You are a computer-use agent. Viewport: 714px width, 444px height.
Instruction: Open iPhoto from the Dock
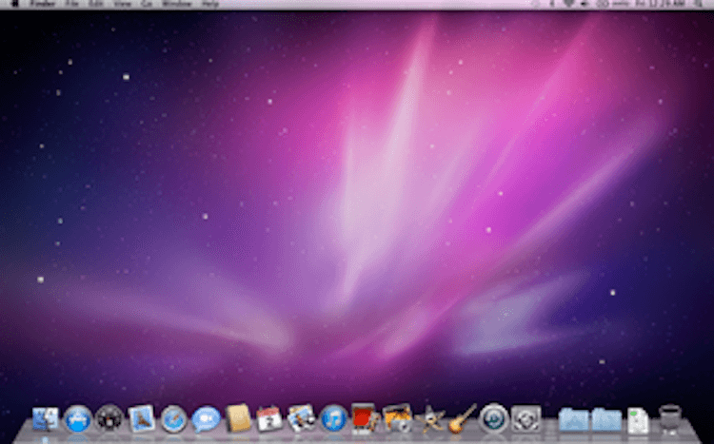point(397,418)
